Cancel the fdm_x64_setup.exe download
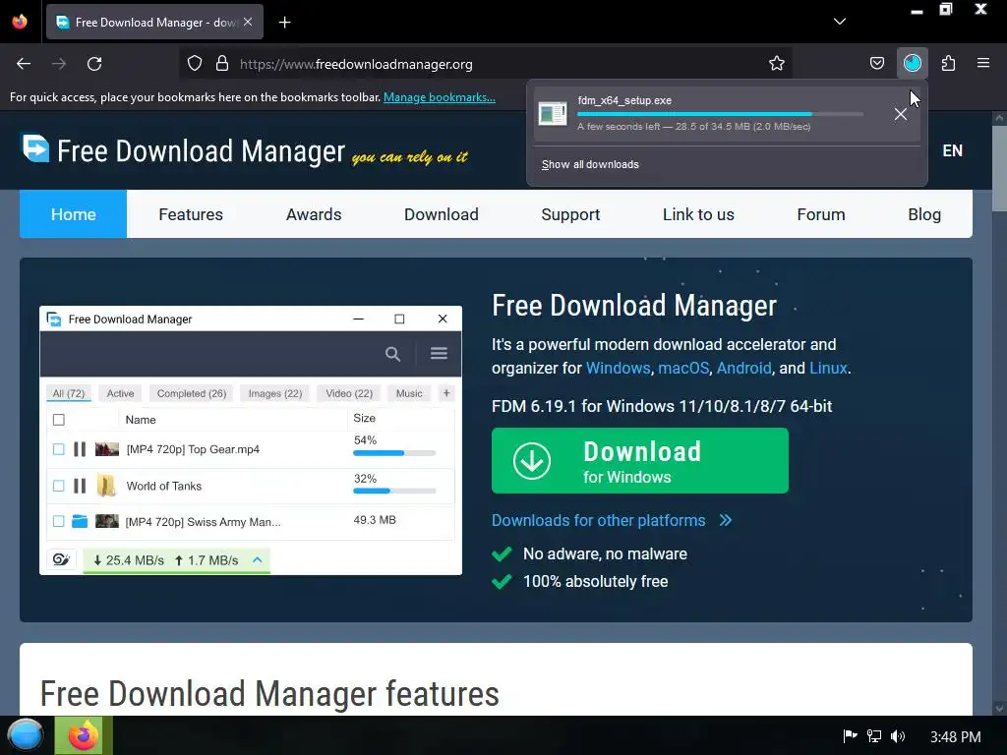This screenshot has height=755, width=1007. 901,114
